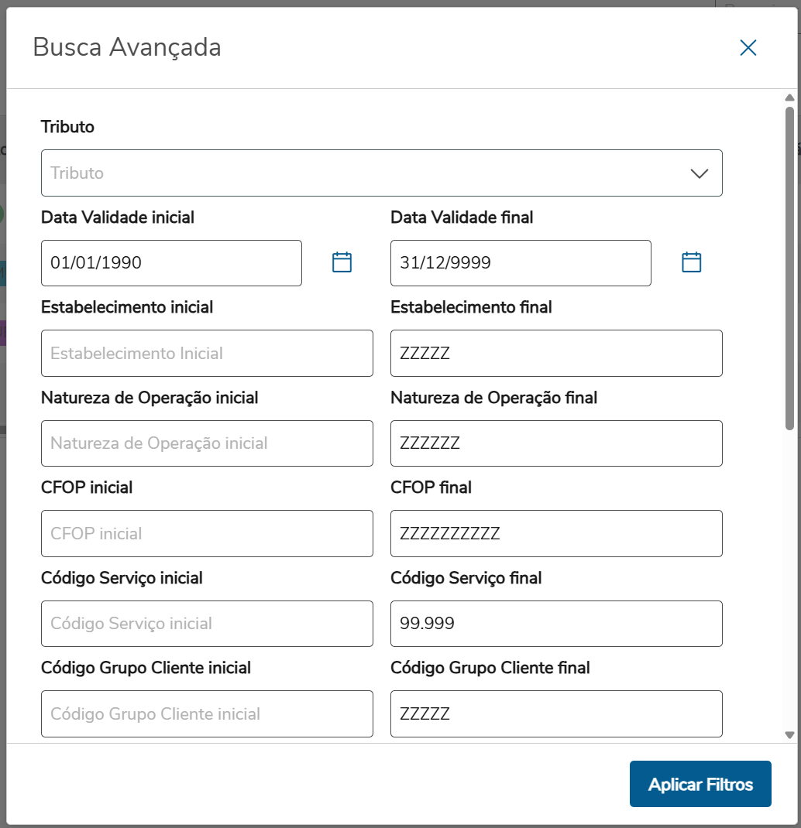This screenshot has width=801, height=828.
Task: Focus the Código Grupo Cliente inicial field
Action: [207, 713]
